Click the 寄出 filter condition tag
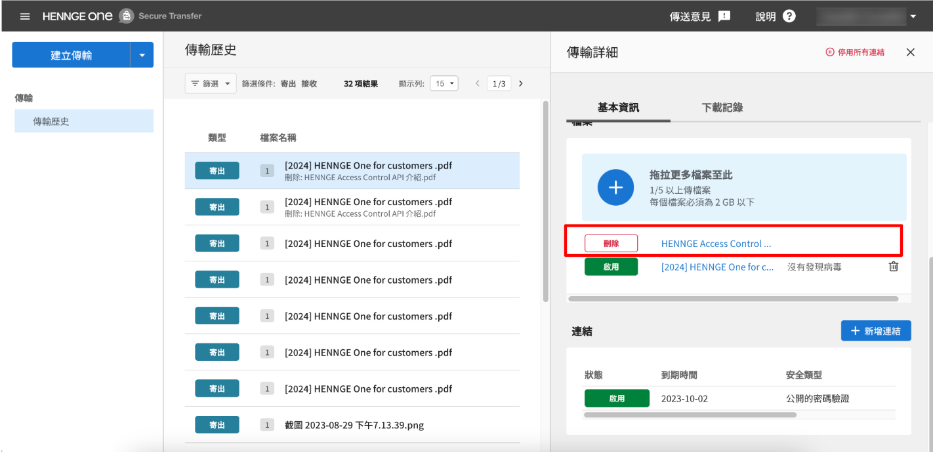The width and height of the screenshot is (933, 452). point(288,84)
